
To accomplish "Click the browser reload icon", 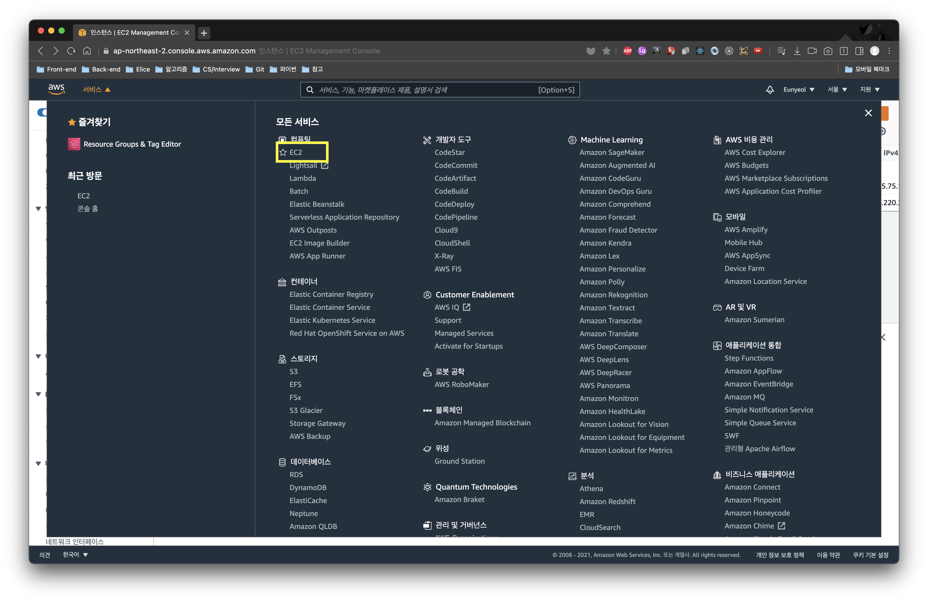I will point(71,51).
